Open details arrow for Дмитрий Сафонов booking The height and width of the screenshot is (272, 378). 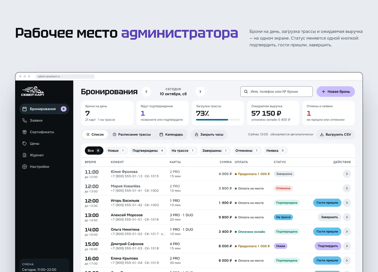(x=347, y=246)
